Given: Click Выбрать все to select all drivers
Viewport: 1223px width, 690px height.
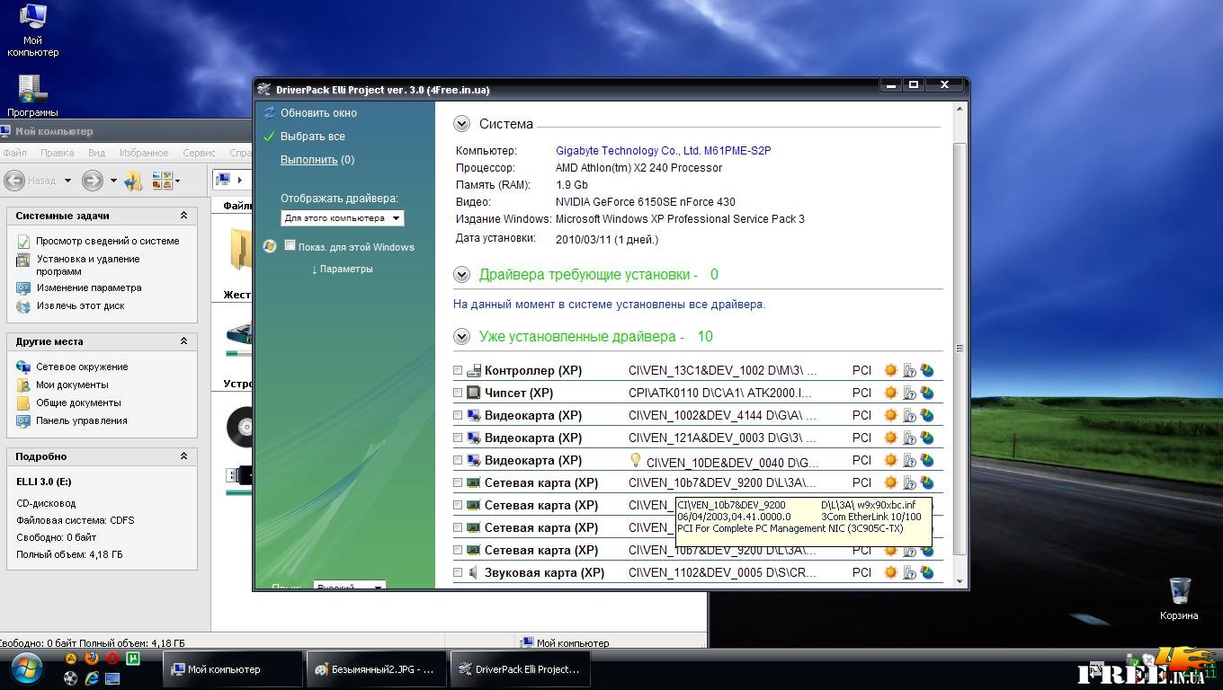Looking at the screenshot, I should [x=313, y=137].
